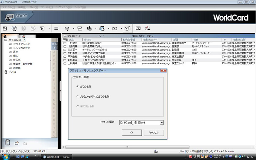Viewport: 256px width, 160px height.
Task: Click the envelope mail icon
Action: (x=115, y=29)
